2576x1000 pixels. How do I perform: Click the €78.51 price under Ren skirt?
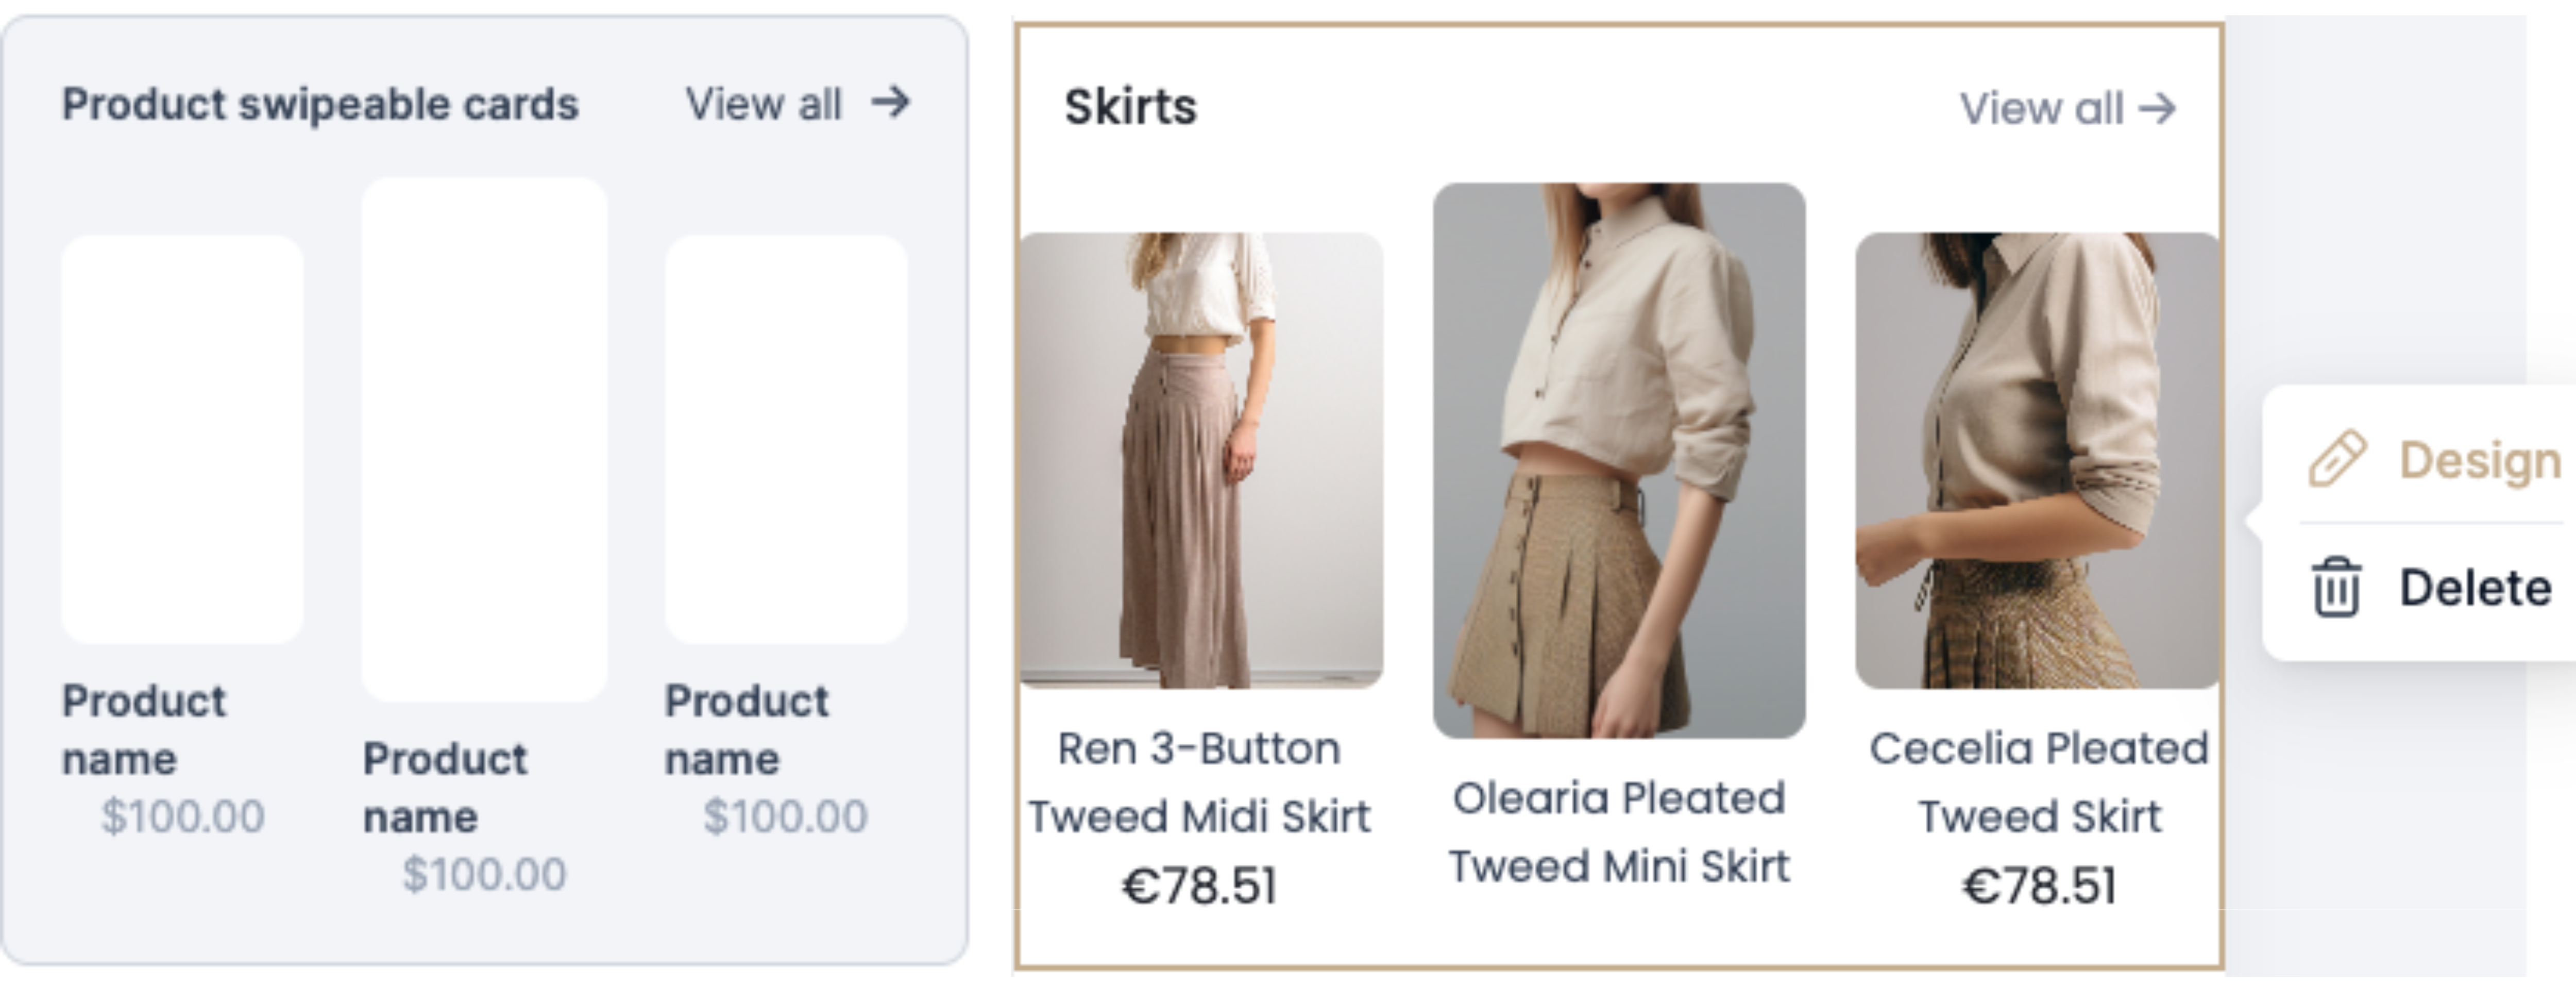pyautogui.click(x=1199, y=886)
